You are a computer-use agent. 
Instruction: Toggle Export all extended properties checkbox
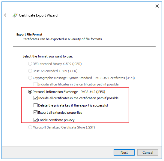tap(35, 113)
